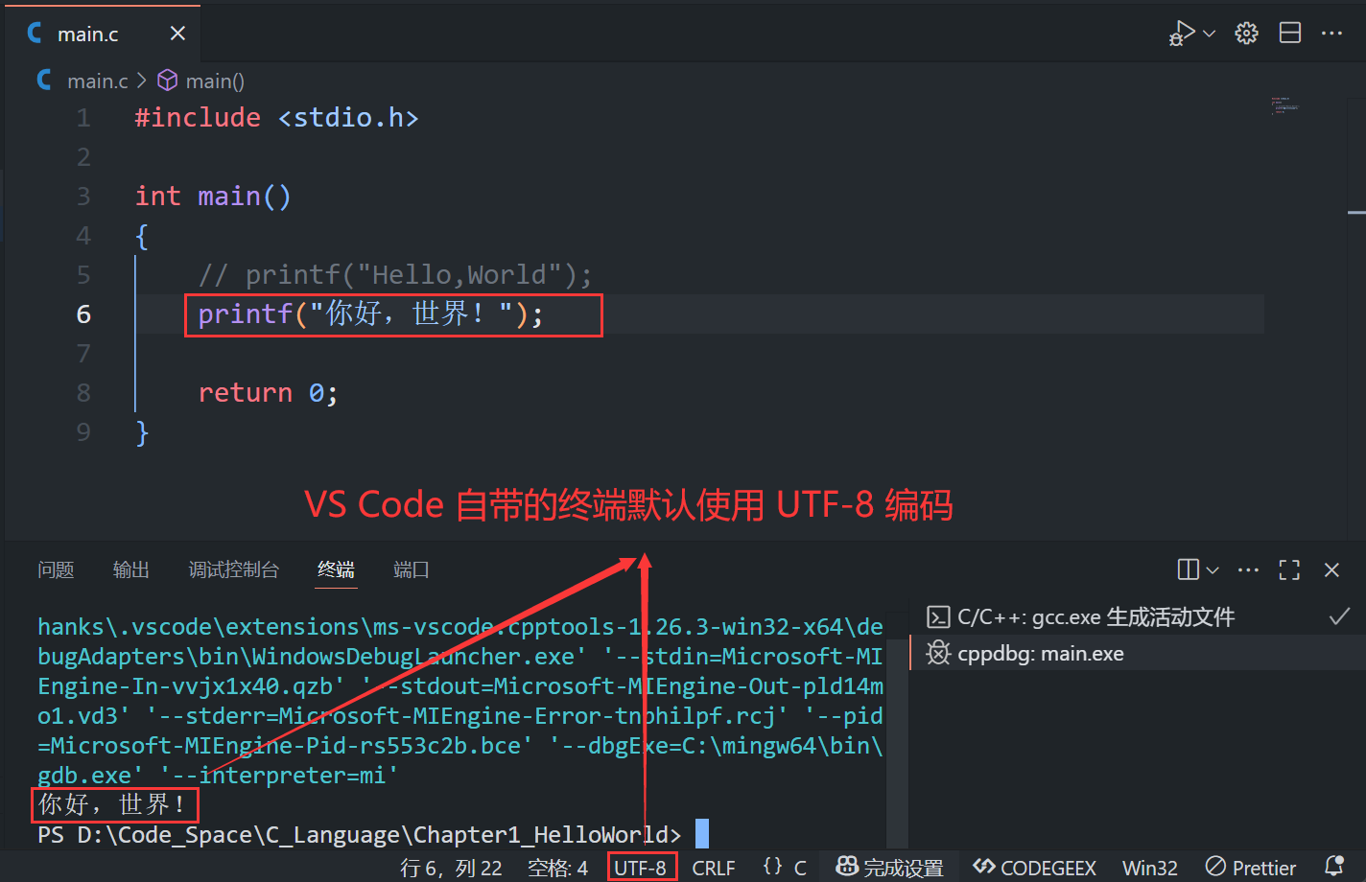The width and height of the screenshot is (1366, 882).
Task: Click the settings gear in the title bar
Action: [x=1245, y=32]
